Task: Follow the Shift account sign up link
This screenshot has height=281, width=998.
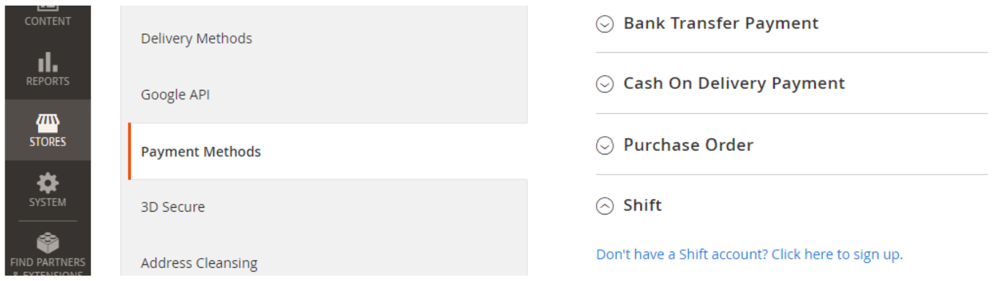Action: click(x=749, y=254)
